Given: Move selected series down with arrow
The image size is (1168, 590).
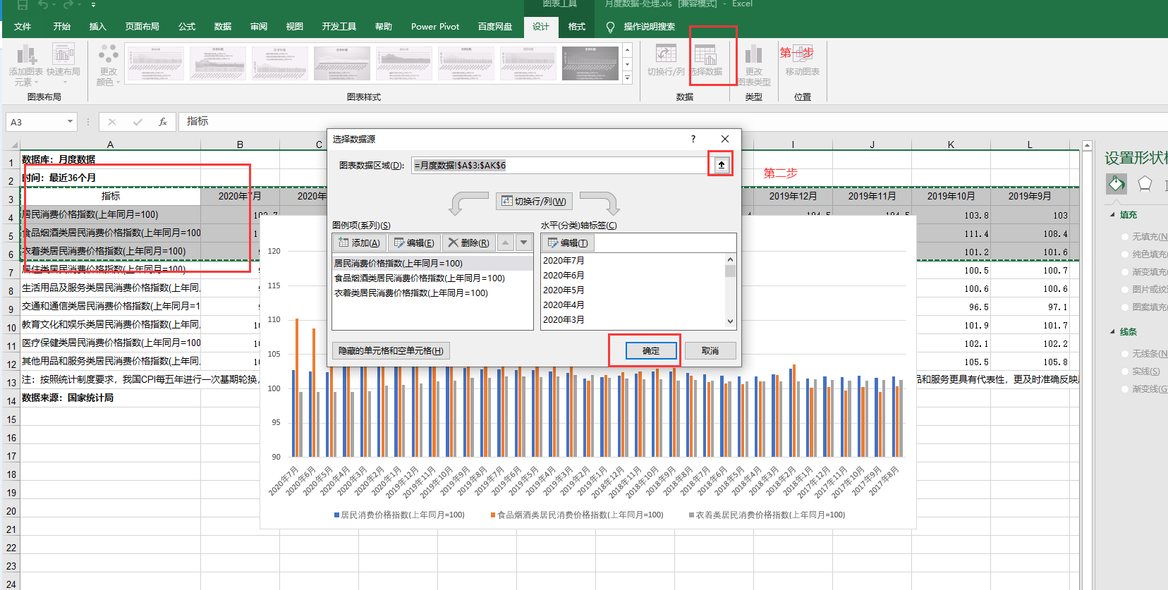Looking at the screenshot, I should 523,242.
